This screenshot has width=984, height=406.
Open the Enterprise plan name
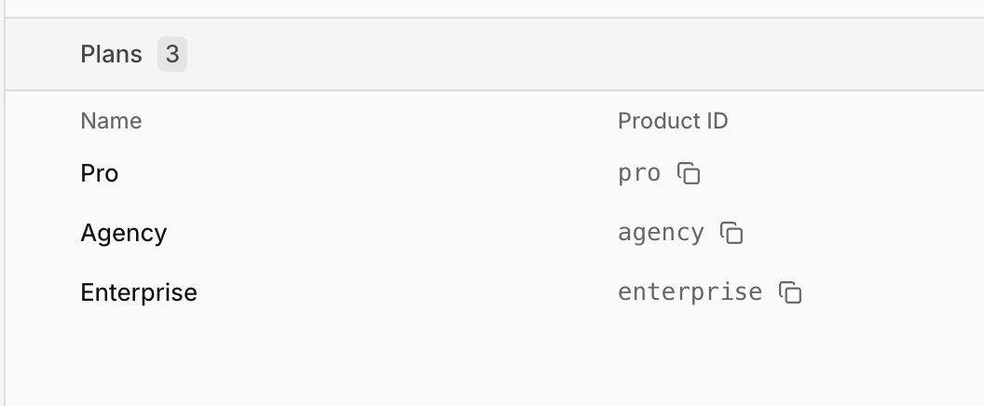click(x=139, y=292)
